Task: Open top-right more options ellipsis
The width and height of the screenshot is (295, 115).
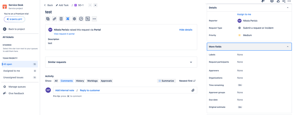Action: click(289, 1)
